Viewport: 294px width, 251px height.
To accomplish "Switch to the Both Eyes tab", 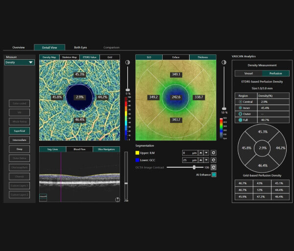I will click(81, 47).
